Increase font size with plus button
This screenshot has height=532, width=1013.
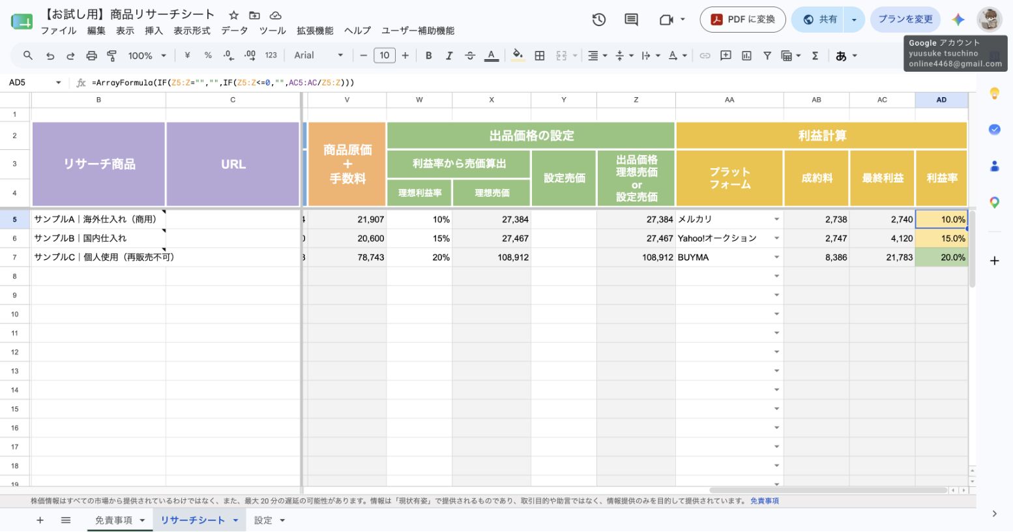[405, 55]
